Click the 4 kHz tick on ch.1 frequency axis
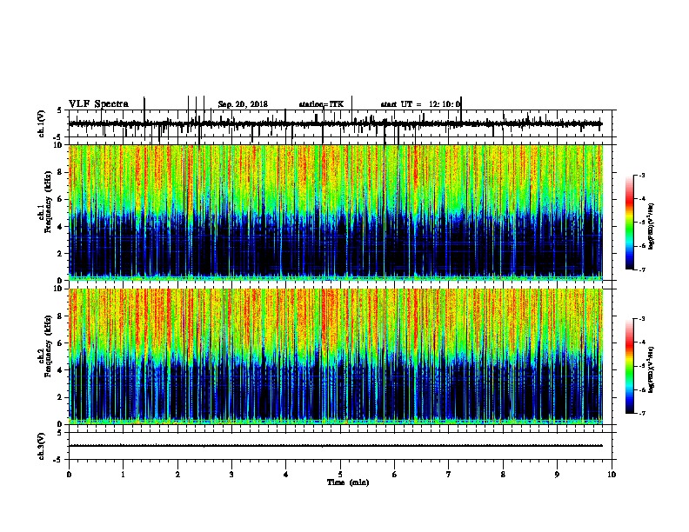This screenshot has width=689, height=532. (60, 227)
